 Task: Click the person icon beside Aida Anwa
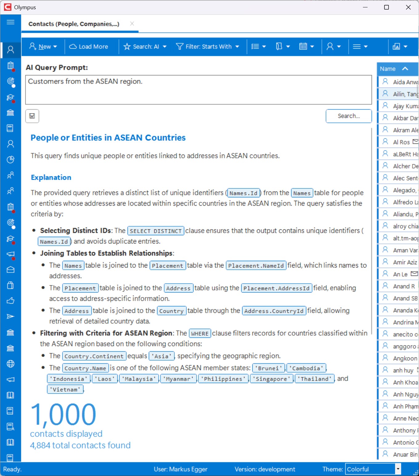coord(385,82)
